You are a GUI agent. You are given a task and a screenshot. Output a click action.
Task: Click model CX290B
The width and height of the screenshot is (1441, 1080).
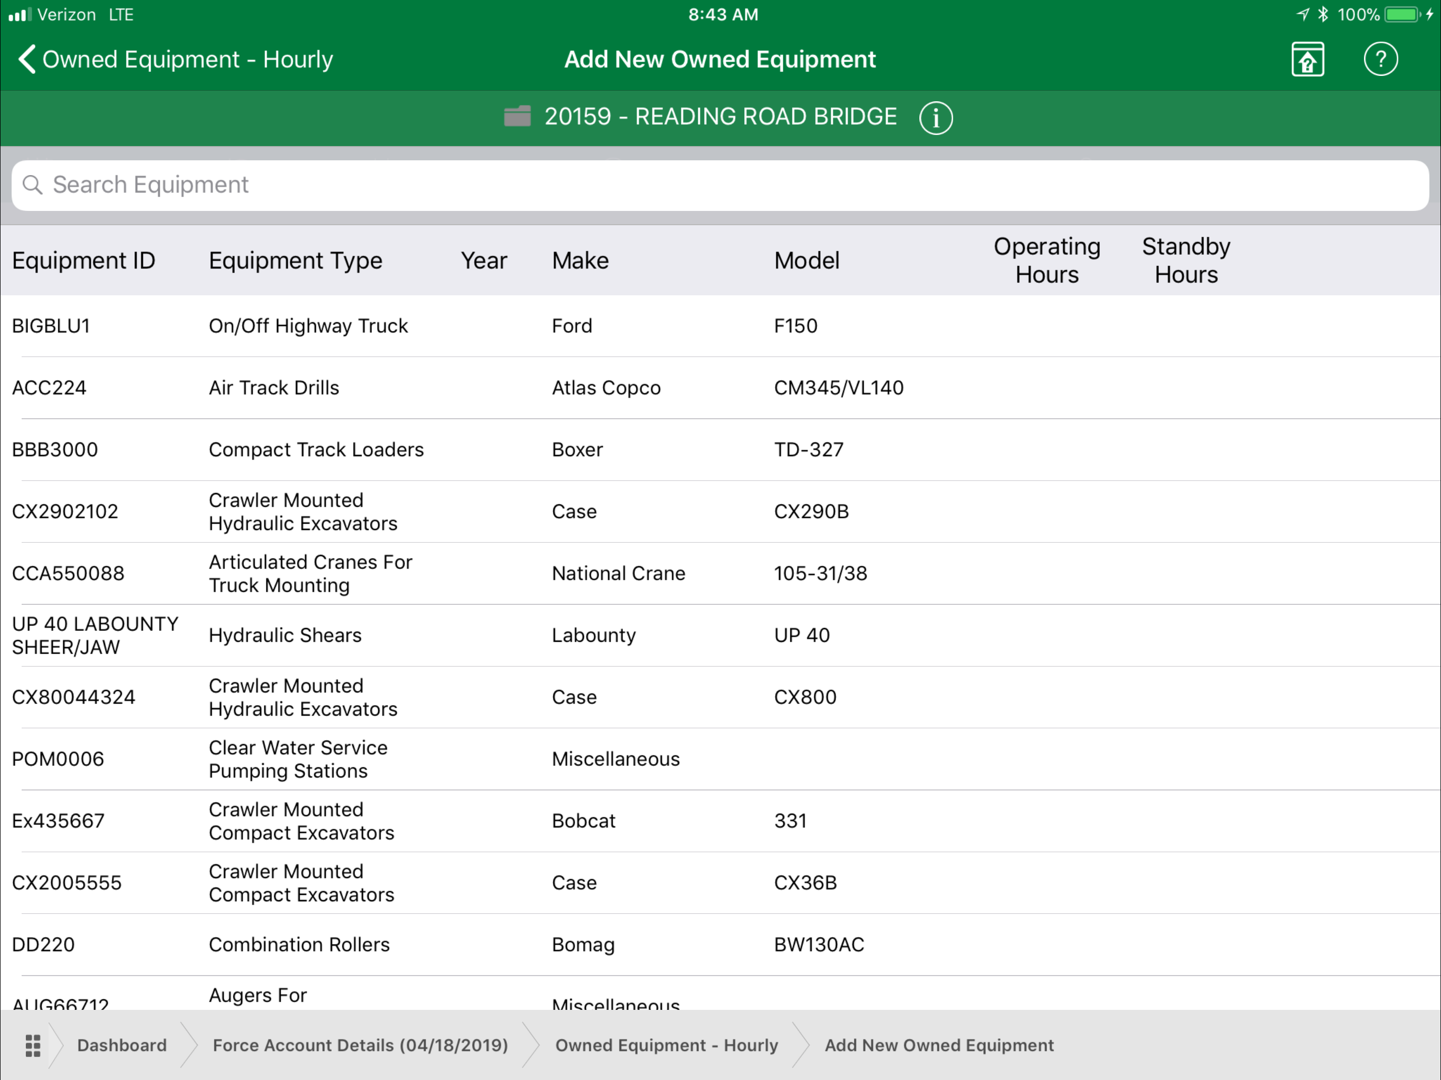click(811, 512)
